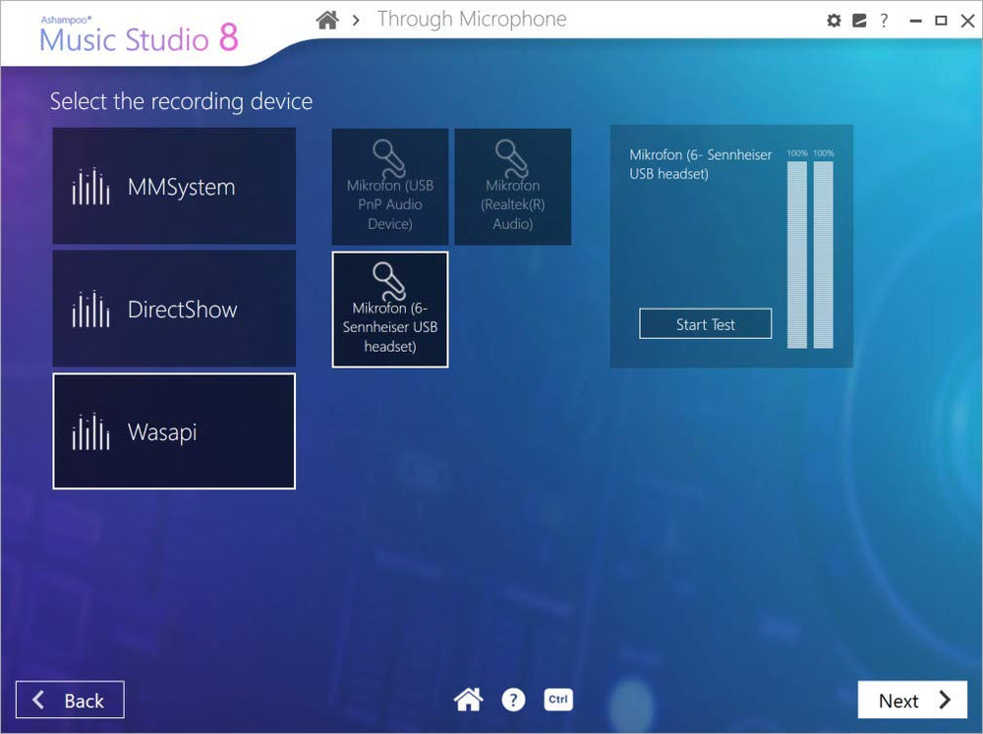The width and height of the screenshot is (983, 734).
Task: Open help via the top question mark
Action: (884, 21)
